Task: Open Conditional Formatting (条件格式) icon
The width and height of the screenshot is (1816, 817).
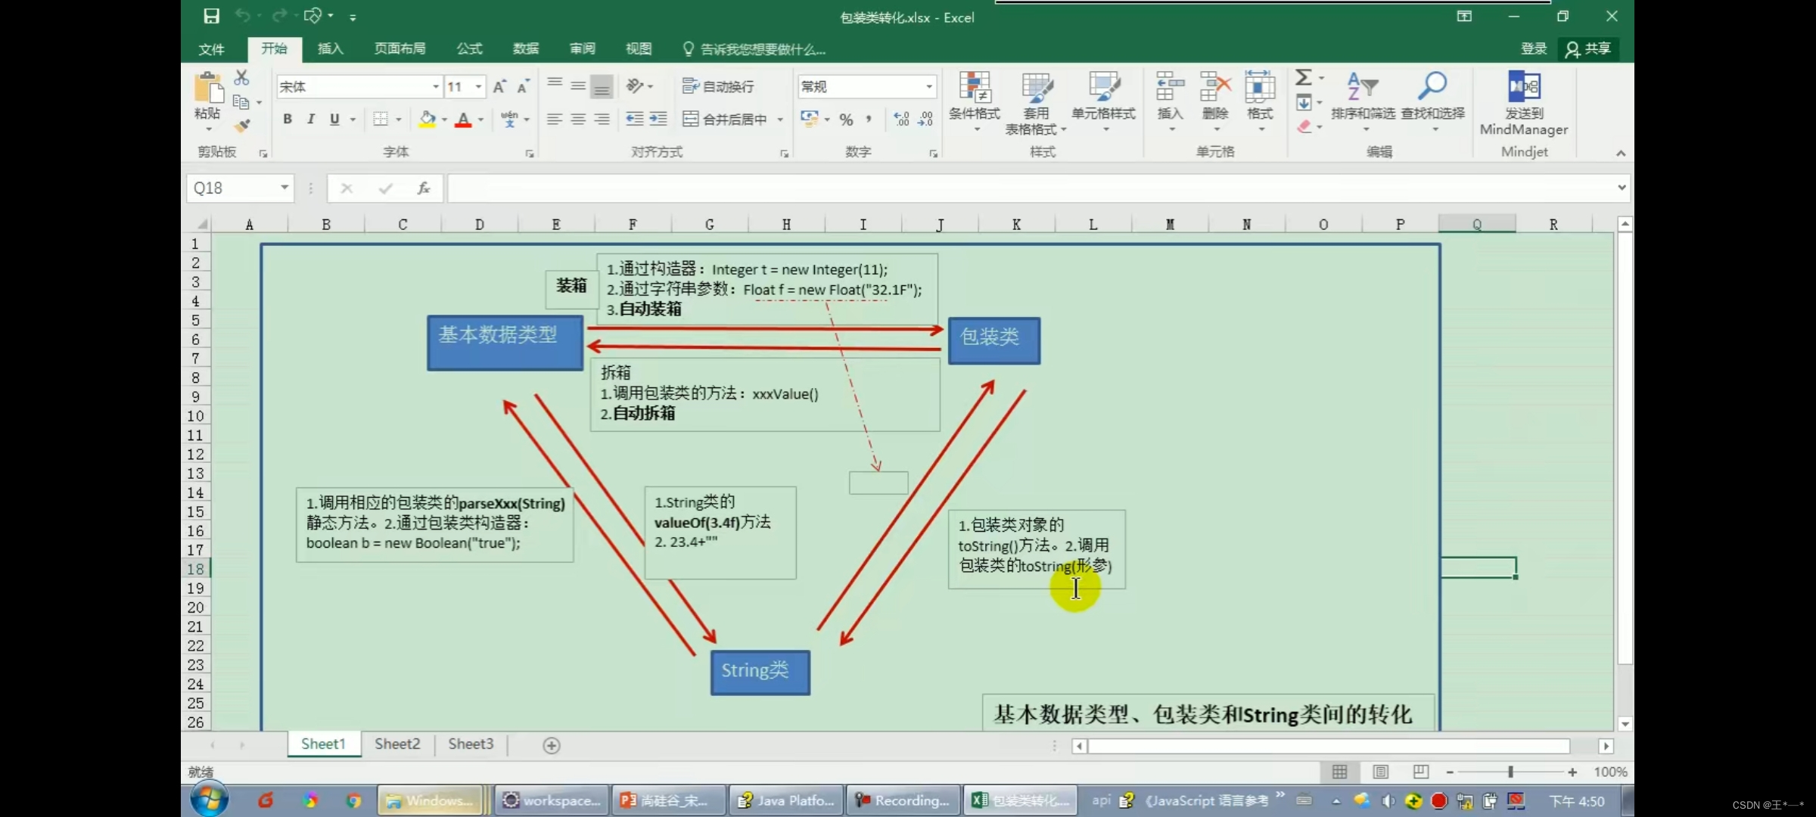Action: coord(975,88)
